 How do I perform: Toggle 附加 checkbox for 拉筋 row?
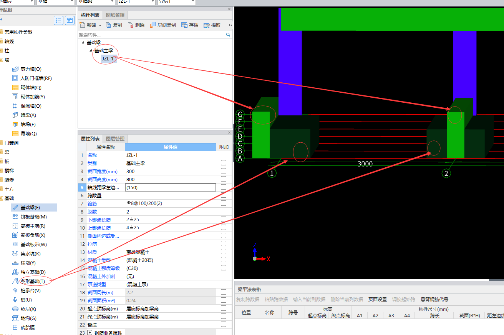click(x=224, y=244)
